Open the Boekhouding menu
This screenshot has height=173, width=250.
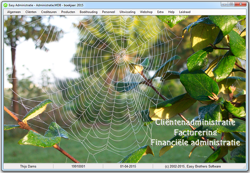[88, 12]
